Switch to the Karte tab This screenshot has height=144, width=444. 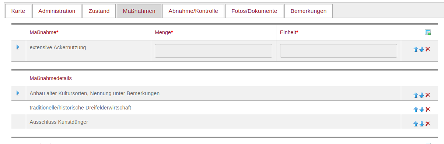18,11
